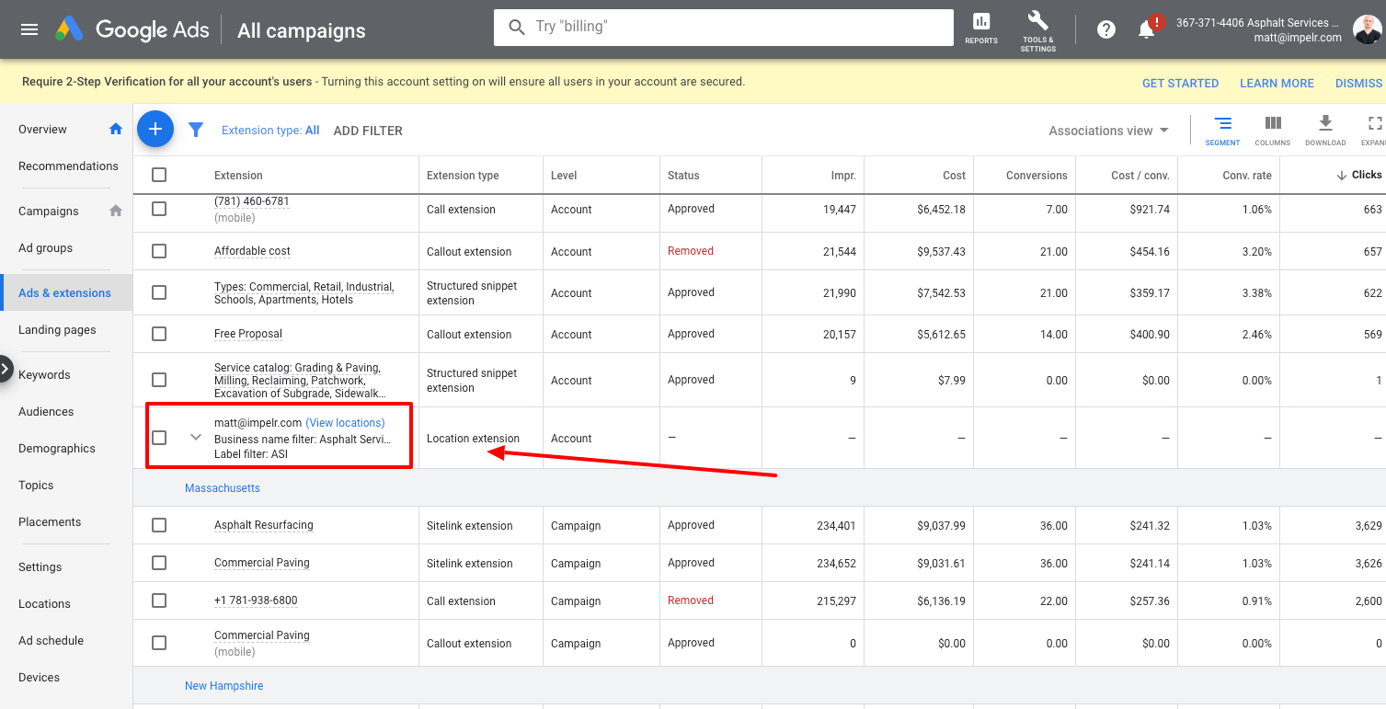Open Demographics in the sidebar
The image size is (1386, 709).
coord(57,449)
